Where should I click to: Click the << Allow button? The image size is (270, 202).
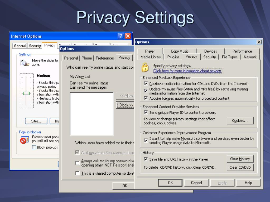[125, 96]
